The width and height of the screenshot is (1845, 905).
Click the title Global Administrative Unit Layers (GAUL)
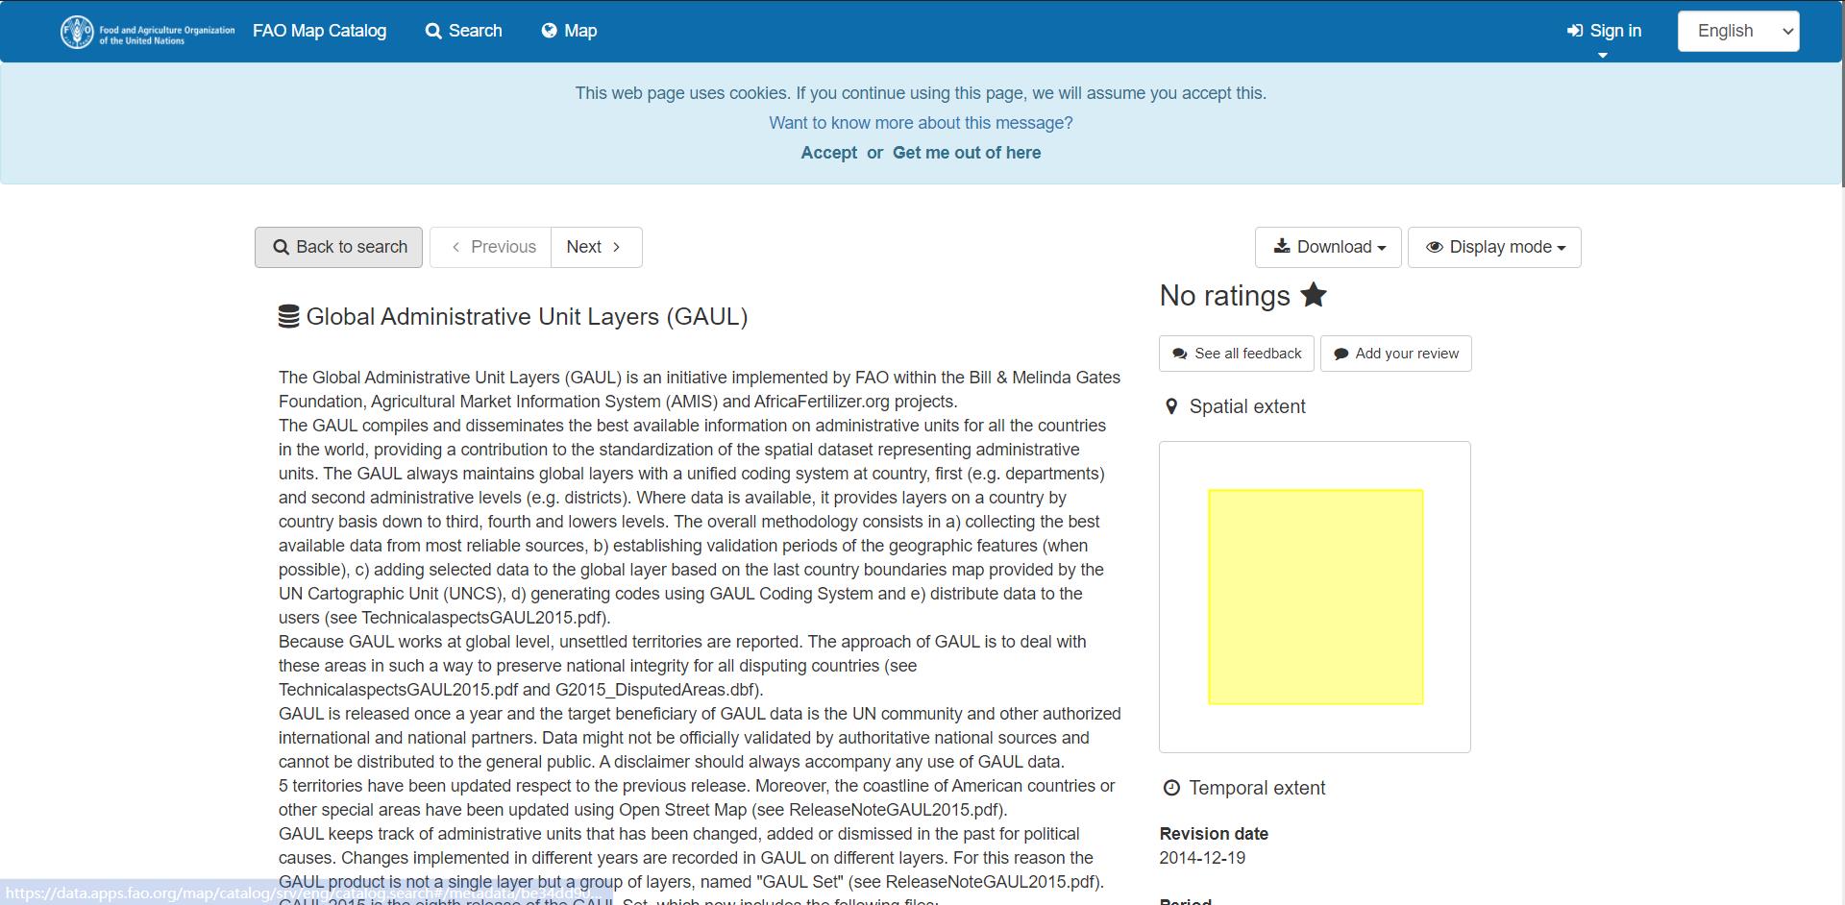[x=527, y=317]
